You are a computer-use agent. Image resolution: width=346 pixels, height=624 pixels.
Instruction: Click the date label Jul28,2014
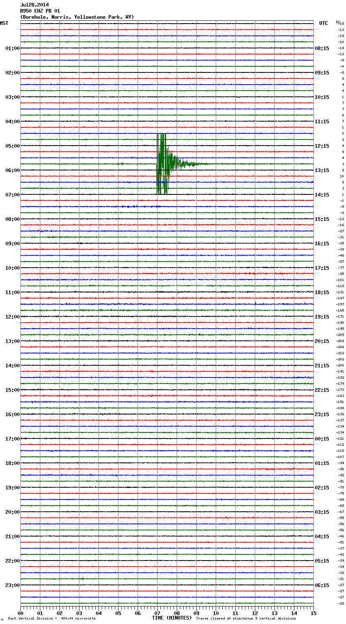35,5
